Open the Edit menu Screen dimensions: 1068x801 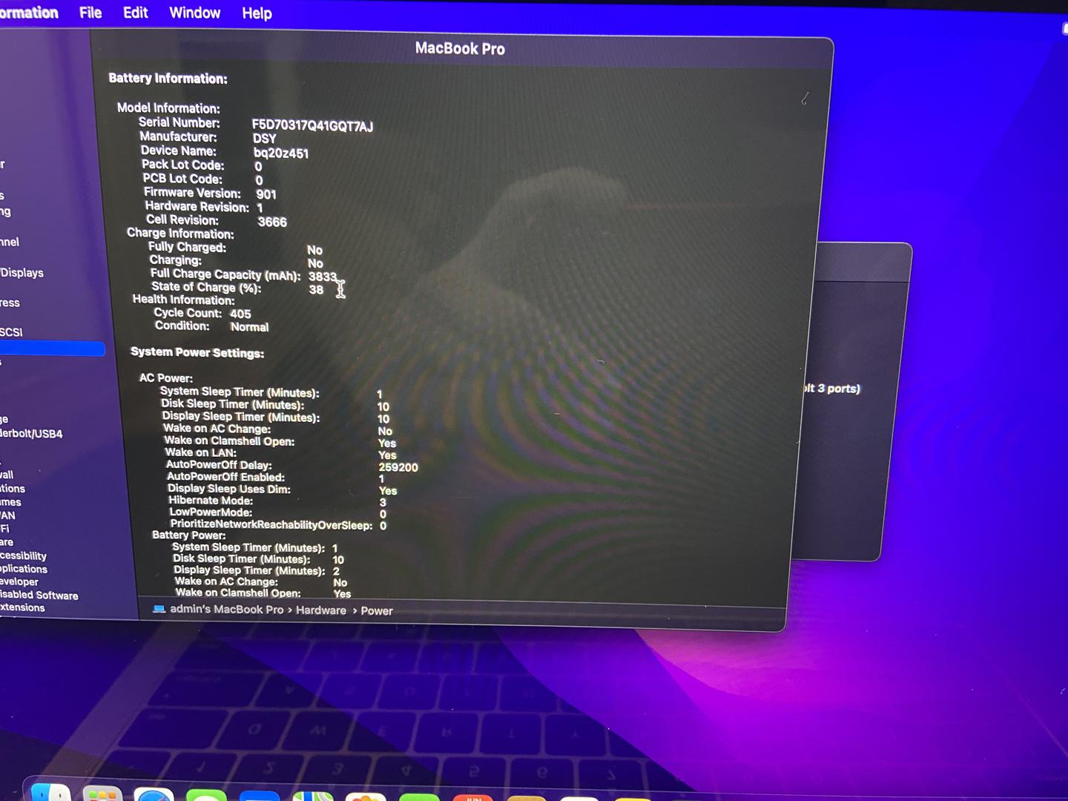136,13
